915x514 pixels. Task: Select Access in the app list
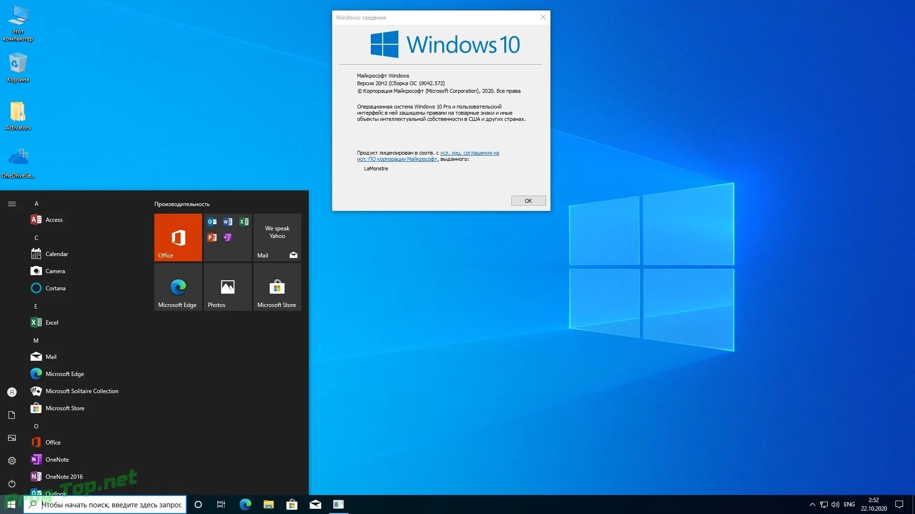click(54, 220)
